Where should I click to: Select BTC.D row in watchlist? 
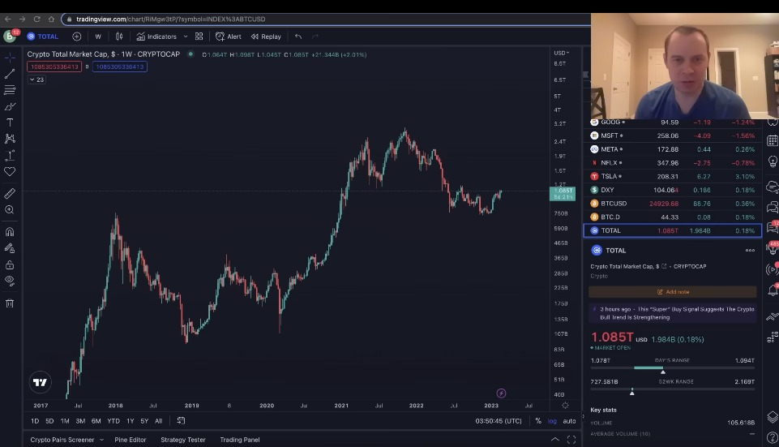(x=673, y=217)
